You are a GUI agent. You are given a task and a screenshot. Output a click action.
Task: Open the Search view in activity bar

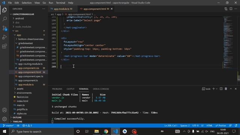(x=4, y=19)
